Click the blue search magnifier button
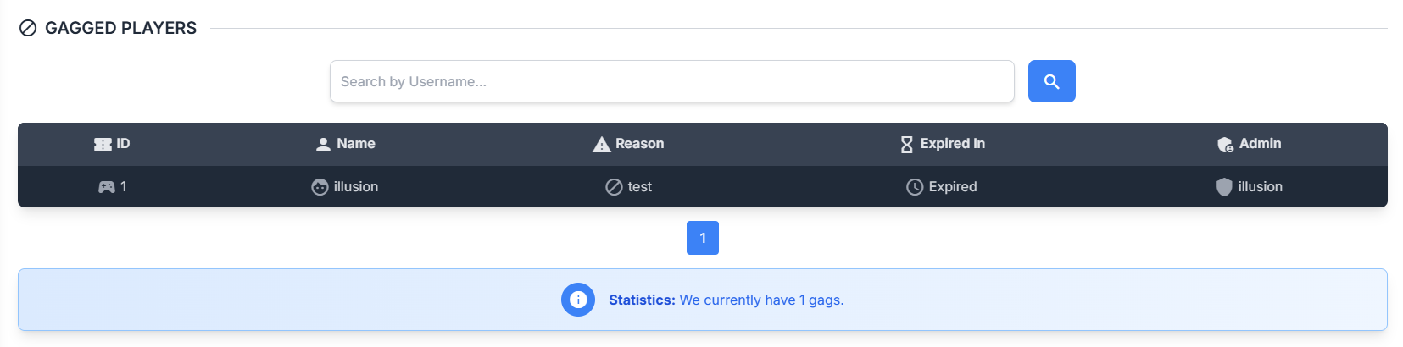Screen dimensions: 1403x347 [1051, 81]
